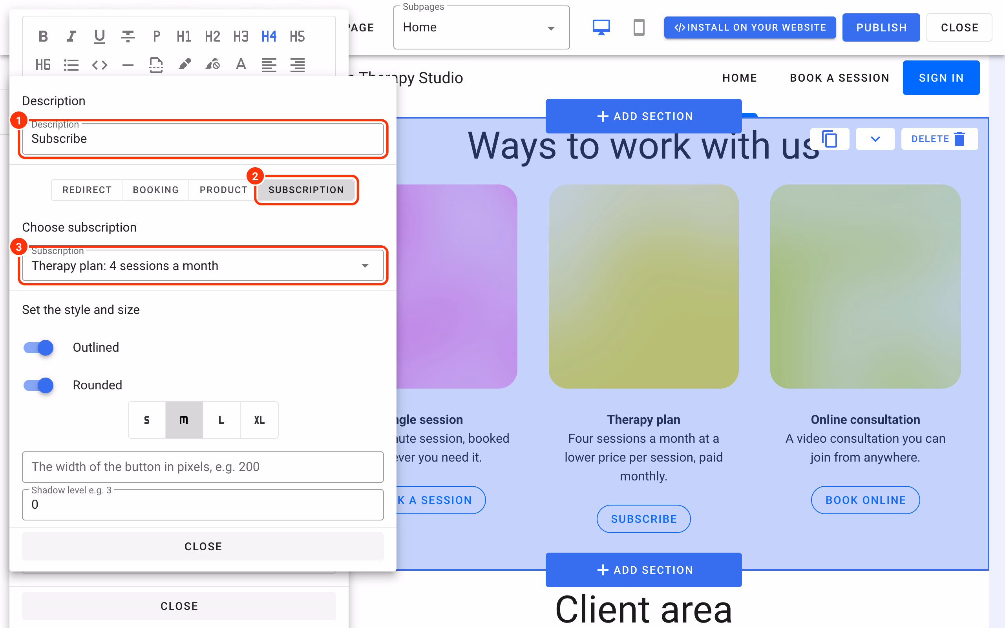Insert a horizontal rule line
The width and height of the screenshot is (1005, 628).
(x=128, y=65)
